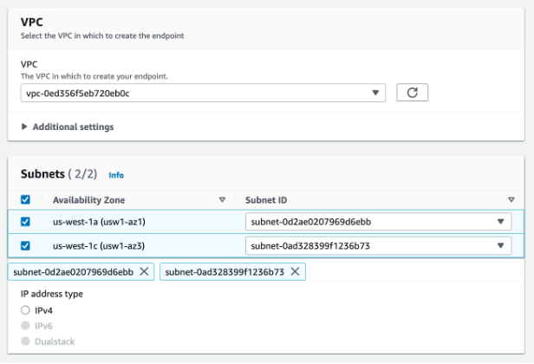Viewport: 534px width, 364px height.
Task: Uncheck the us-west-1c availability zone
Action: point(25,245)
